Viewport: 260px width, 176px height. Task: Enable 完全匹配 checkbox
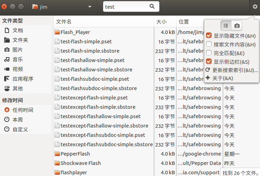tap(209, 53)
